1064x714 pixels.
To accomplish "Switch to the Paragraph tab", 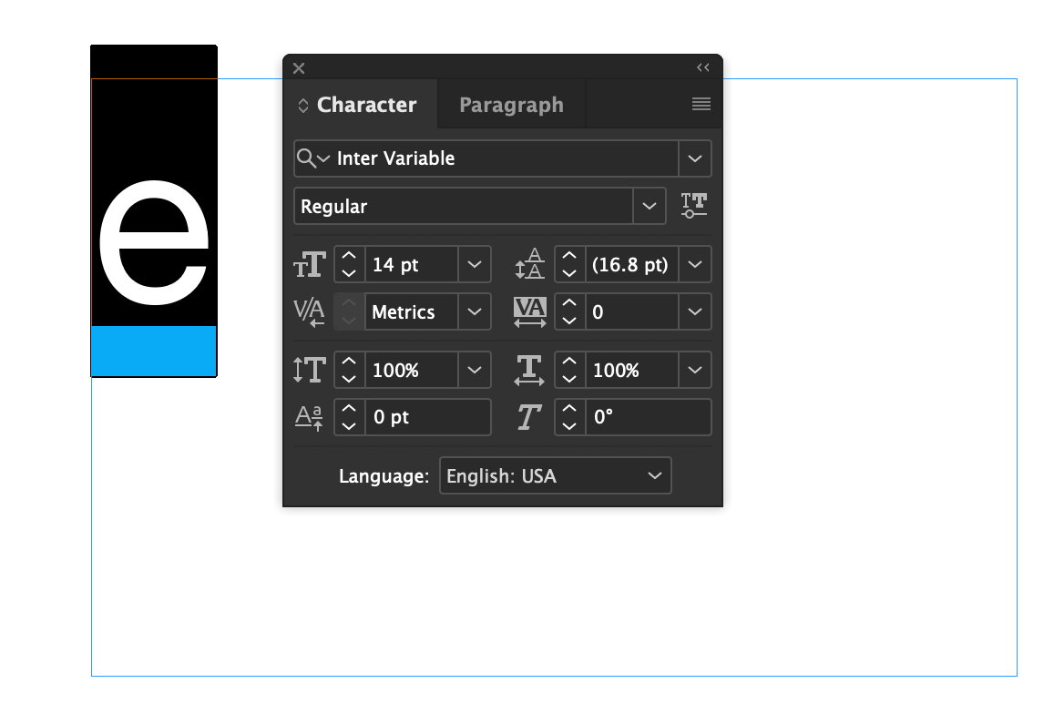I will 511,104.
